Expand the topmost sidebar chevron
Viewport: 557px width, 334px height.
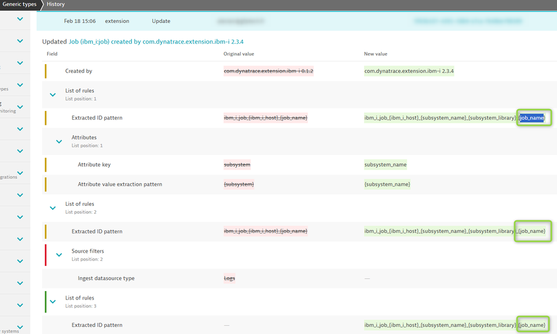20,19
